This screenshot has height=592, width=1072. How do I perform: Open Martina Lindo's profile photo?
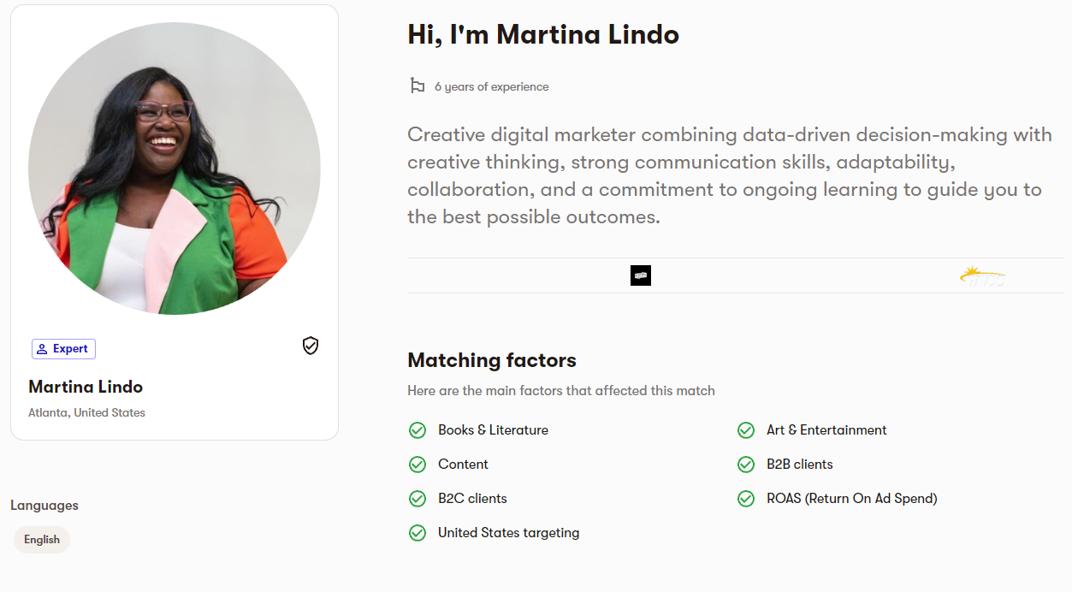pyautogui.click(x=175, y=169)
